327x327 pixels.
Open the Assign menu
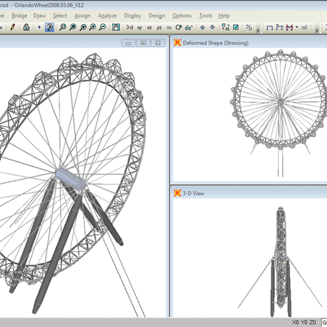pyautogui.click(x=83, y=16)
